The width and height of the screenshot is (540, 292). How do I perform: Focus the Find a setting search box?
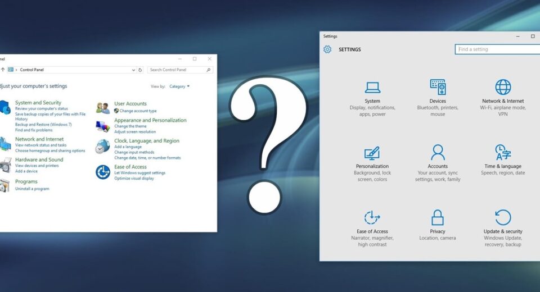click(x=497, y=49)
